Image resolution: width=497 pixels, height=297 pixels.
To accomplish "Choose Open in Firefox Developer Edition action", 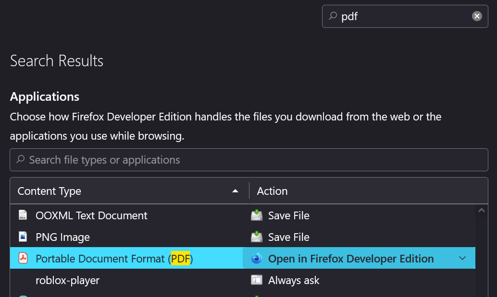I will pos(350,258).
